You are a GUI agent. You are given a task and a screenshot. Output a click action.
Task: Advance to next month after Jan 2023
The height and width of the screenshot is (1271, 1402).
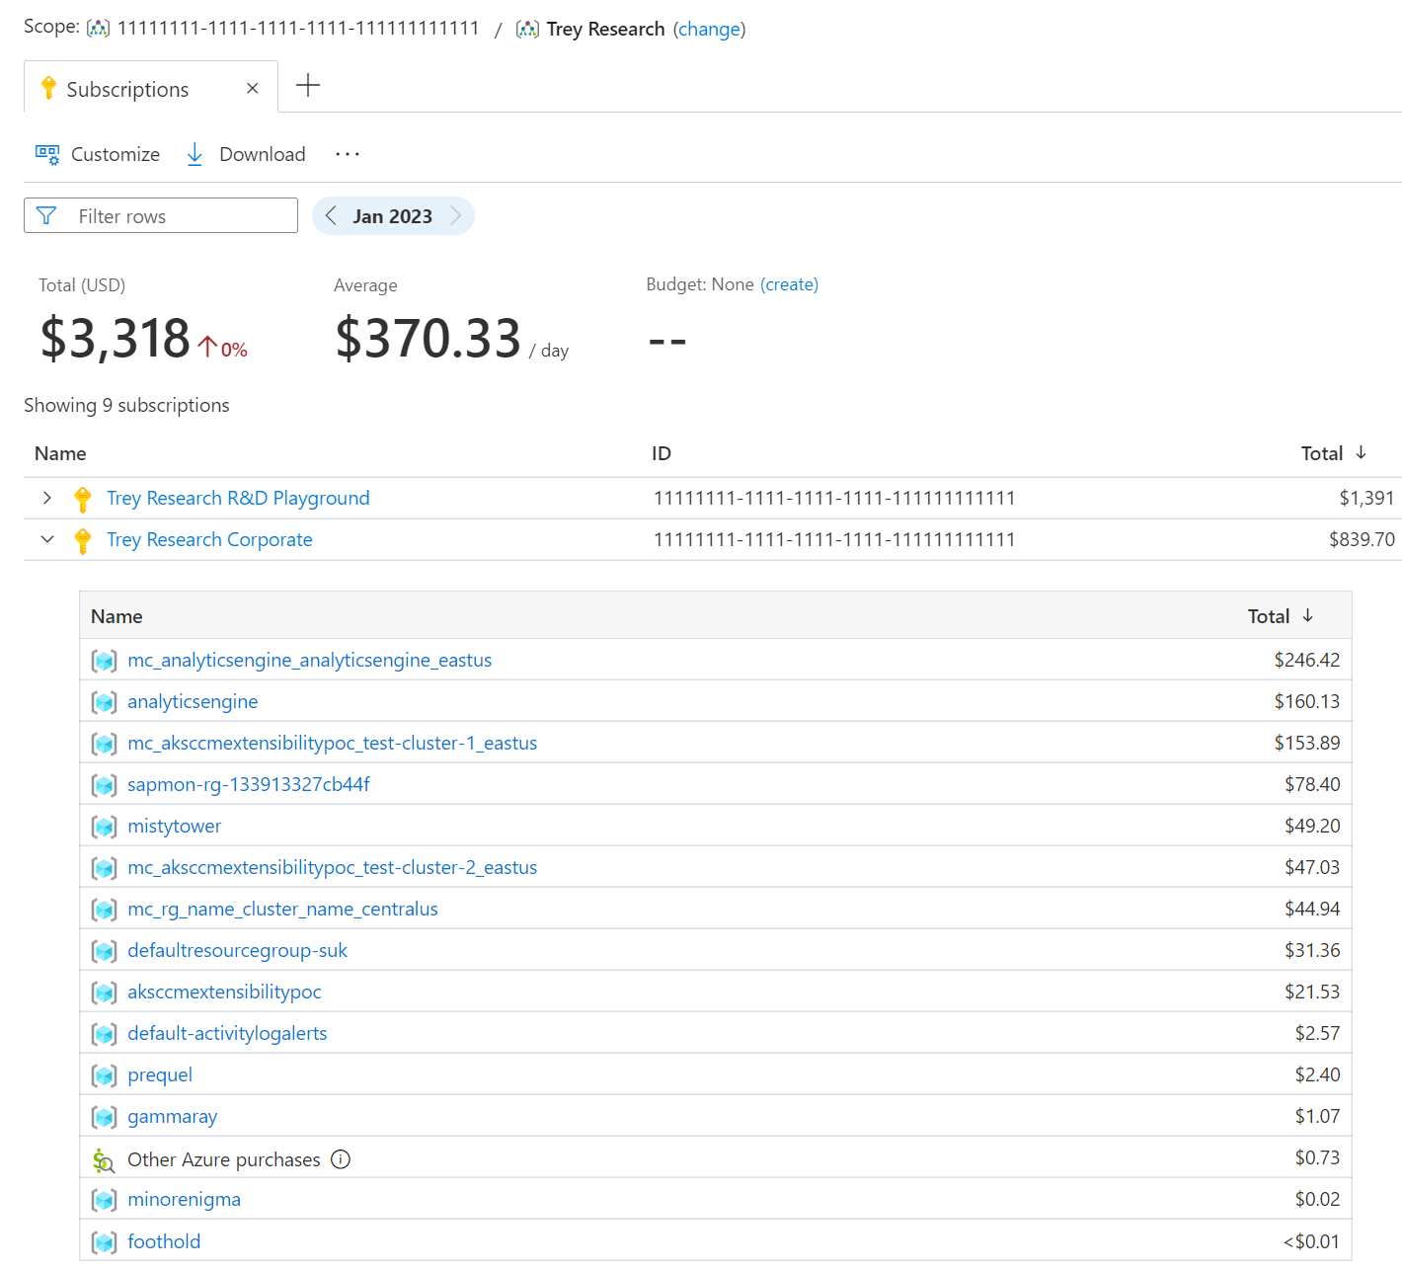pos(456,216)
